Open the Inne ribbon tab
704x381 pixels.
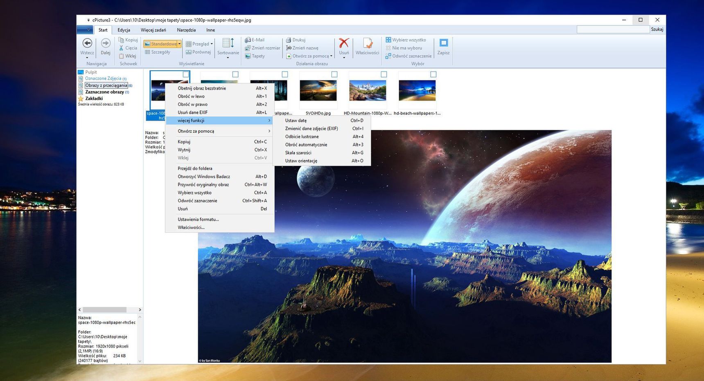(x=210, y=30)
